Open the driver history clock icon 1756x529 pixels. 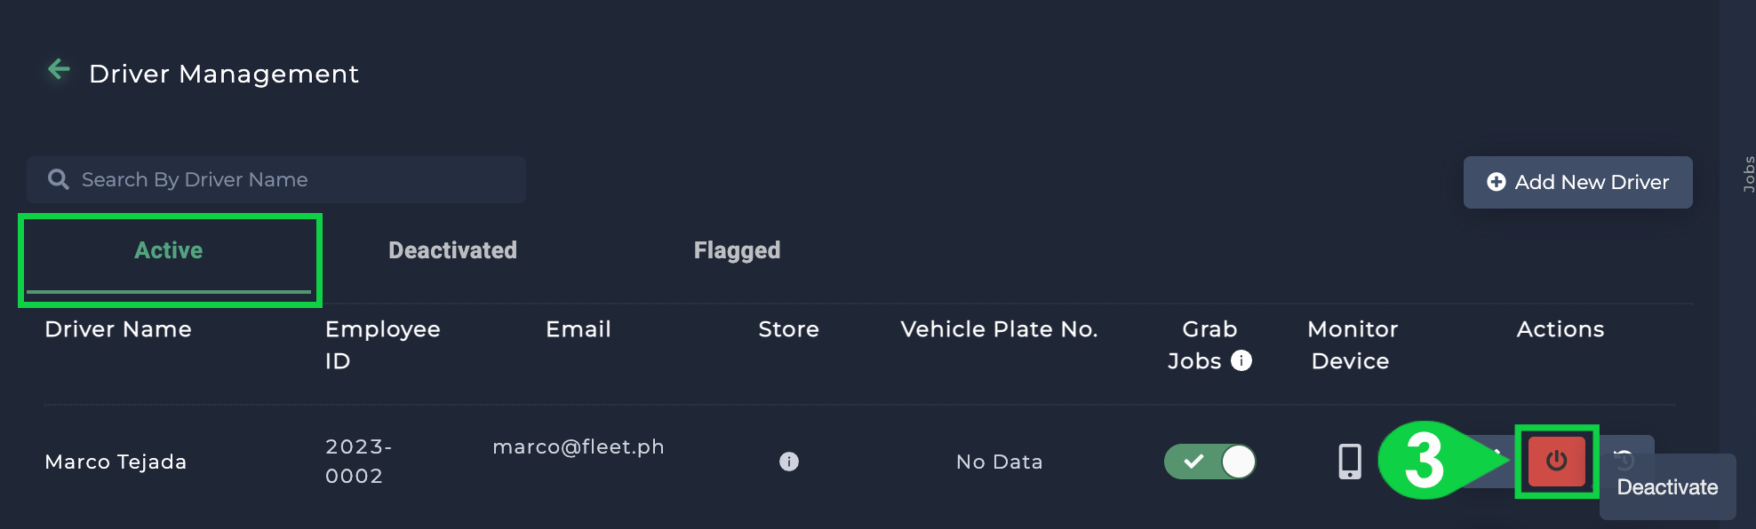click(1625, 459)
